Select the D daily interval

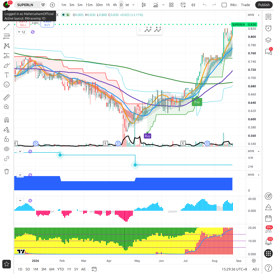[x=121, y=5]
